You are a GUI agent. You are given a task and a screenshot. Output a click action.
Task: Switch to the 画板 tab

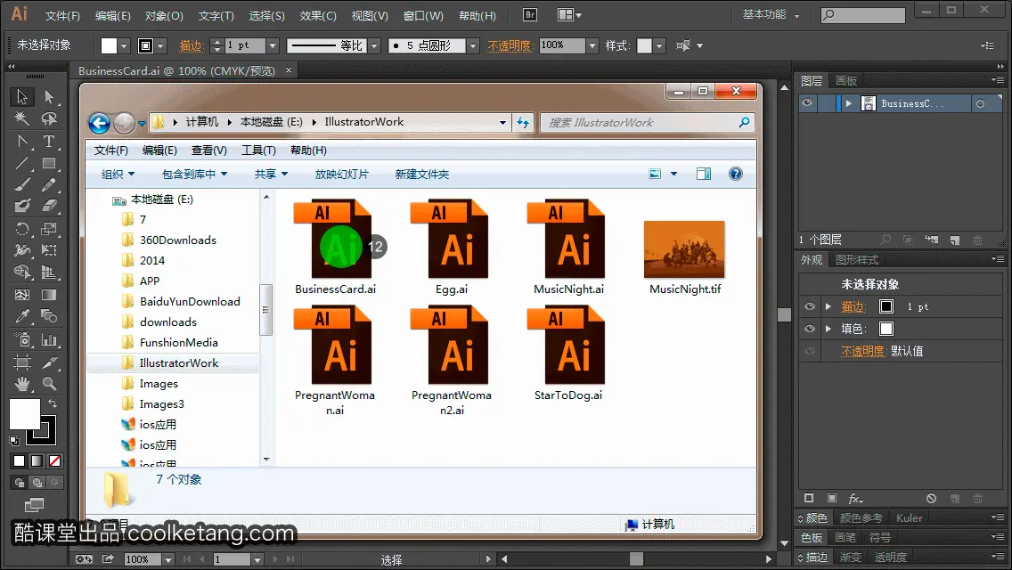pos(846,81)
